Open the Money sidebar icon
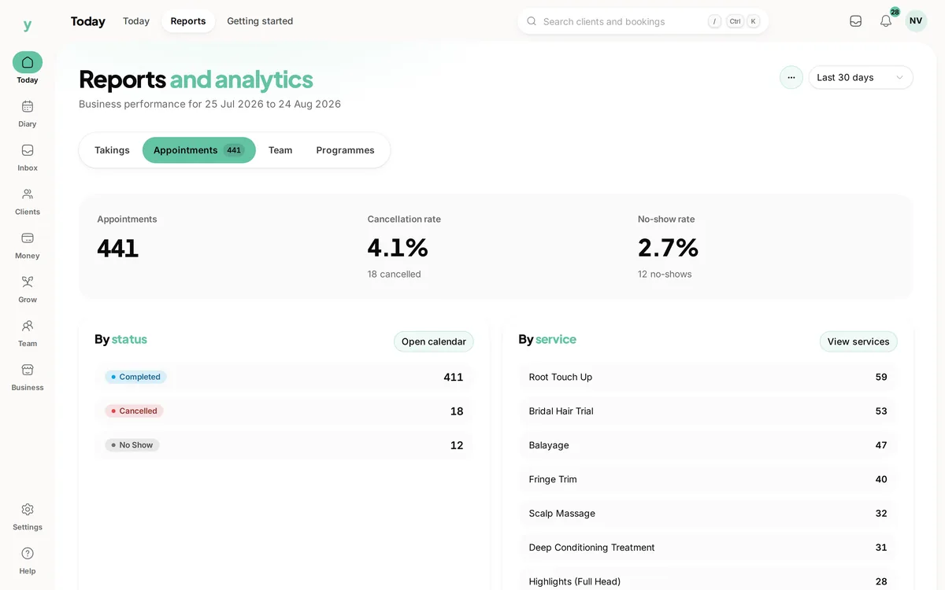 click(x=28, y=238)
